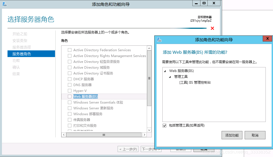Select 服务器角色 wizard step
The width and height of the screenshot is (273, 157).
(31, 54)
